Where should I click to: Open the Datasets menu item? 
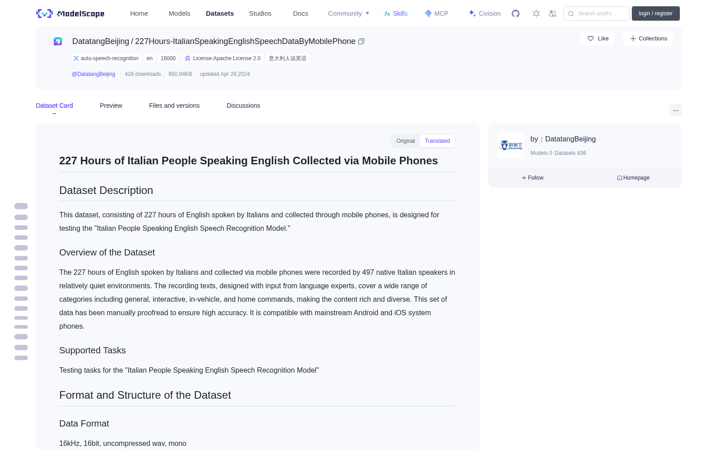coord(220,13)
